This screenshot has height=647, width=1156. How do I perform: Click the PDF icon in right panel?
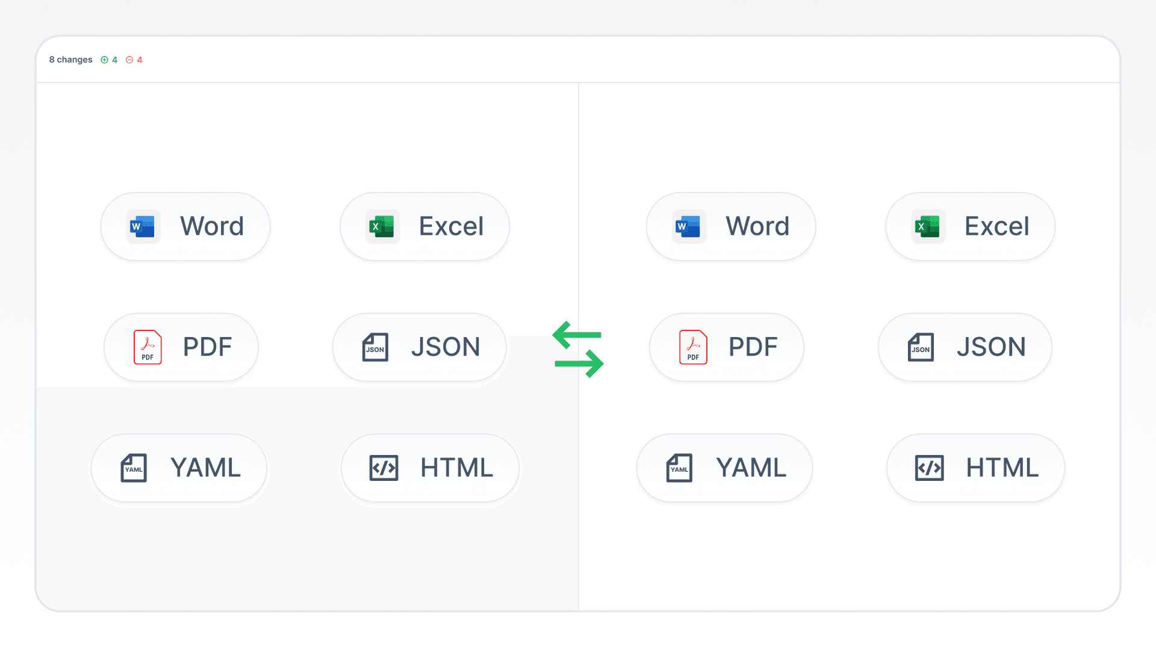[x=693, y=347]
